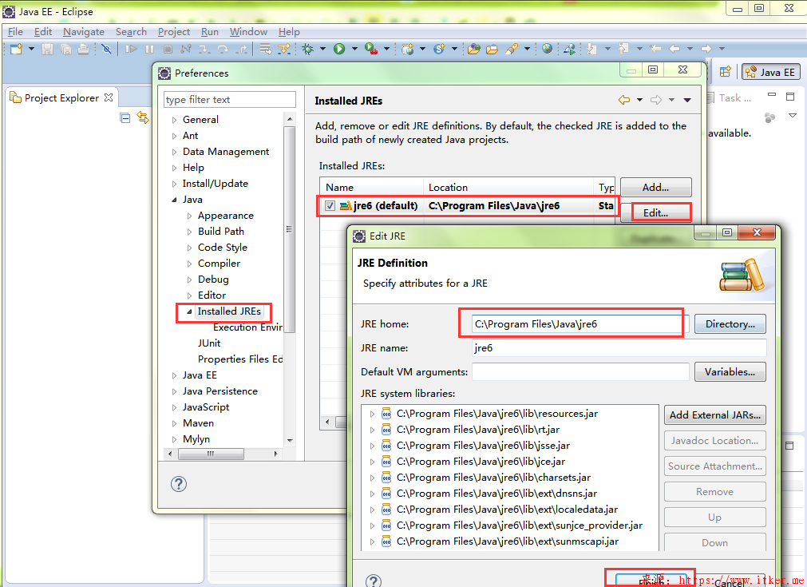Click the Search flashlight toolbar icon
Screen dimensions: 807x587
511,49
